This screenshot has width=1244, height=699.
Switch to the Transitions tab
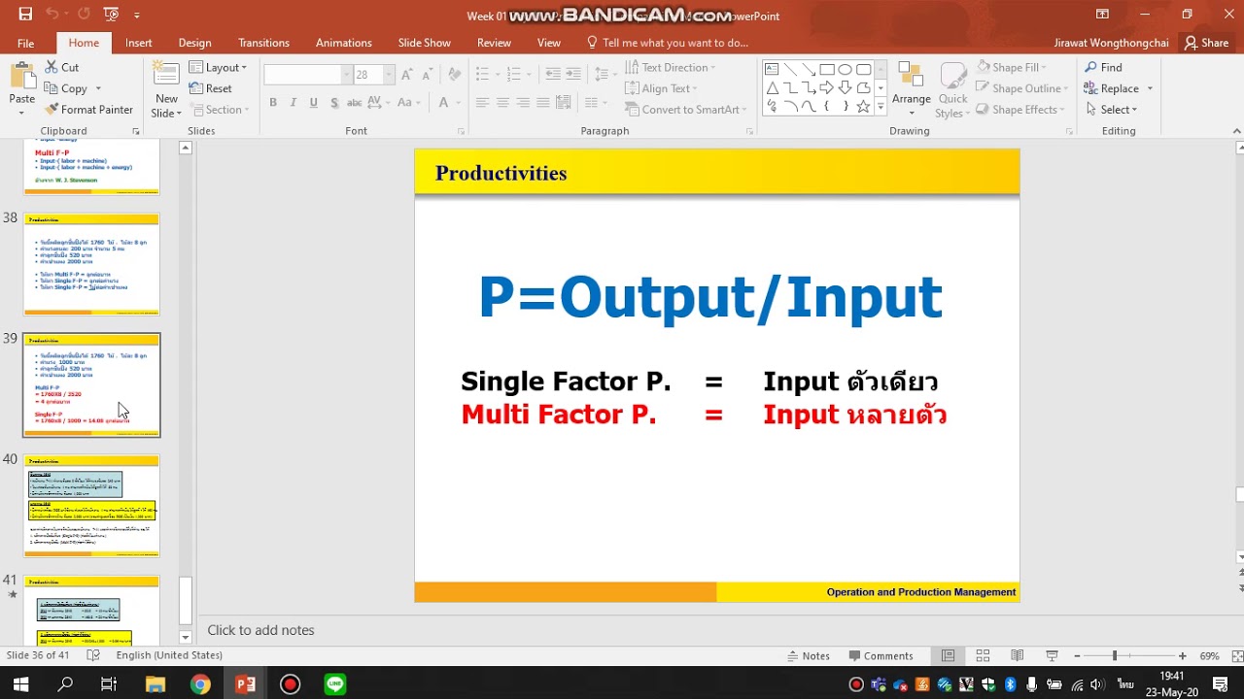(263, 43)
